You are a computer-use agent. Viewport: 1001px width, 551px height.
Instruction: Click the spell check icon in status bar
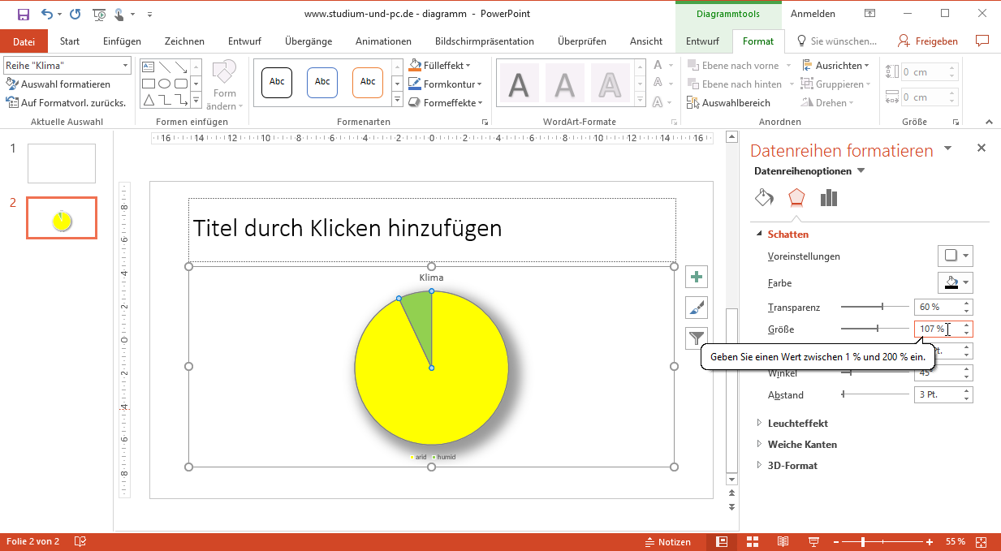tap(80, 541)
